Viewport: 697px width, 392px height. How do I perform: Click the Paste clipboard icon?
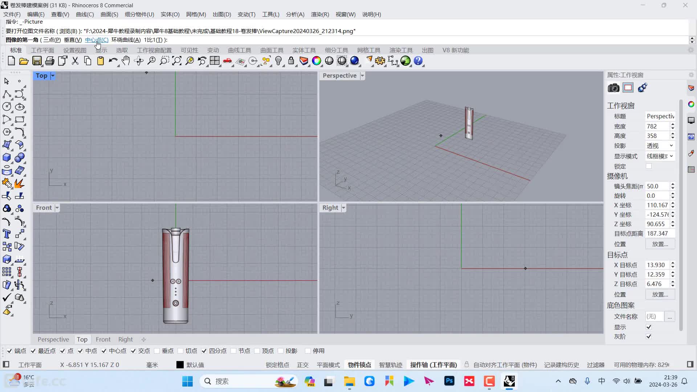coord(101,61)
